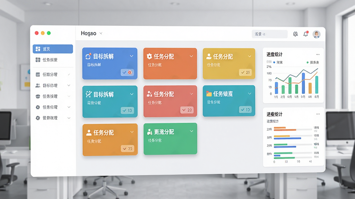Click the check count badge on the red card
Screen dimensions: 355x199
[187, 110]
